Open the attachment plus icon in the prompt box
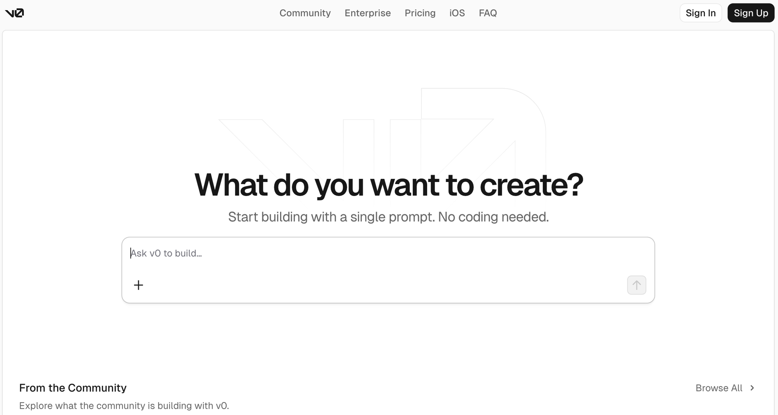This screenshot has width=778, height=415. [138, 285]
